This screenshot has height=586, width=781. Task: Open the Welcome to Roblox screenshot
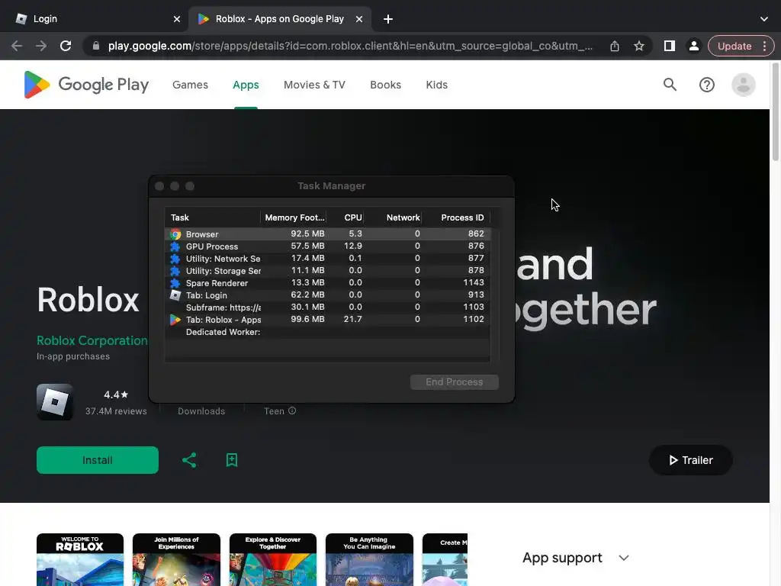click(x=79, y=559)
